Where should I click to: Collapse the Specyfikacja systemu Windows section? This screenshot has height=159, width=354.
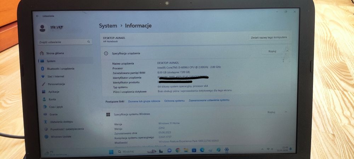coord(286,112)
